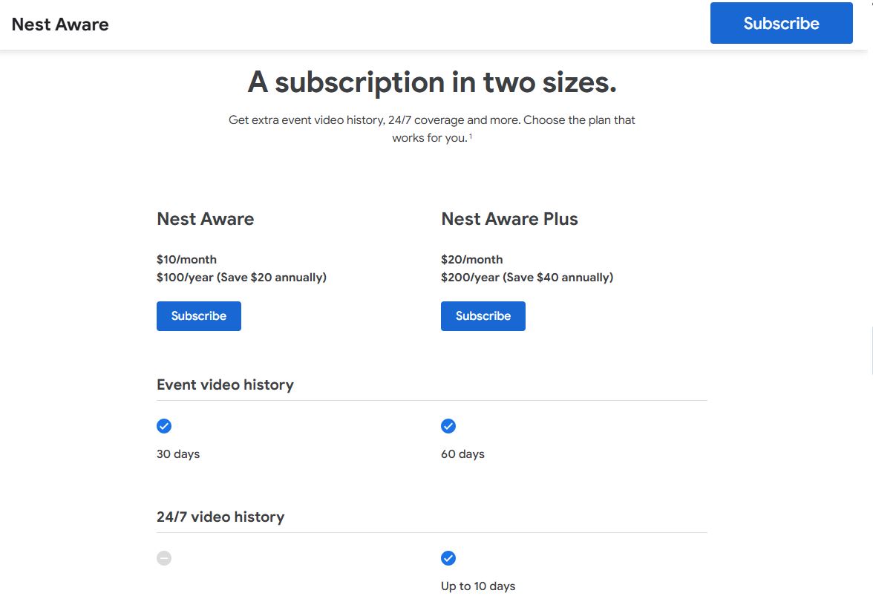Click '$100/year (Save $20 annually)' text

click(242, 278)
